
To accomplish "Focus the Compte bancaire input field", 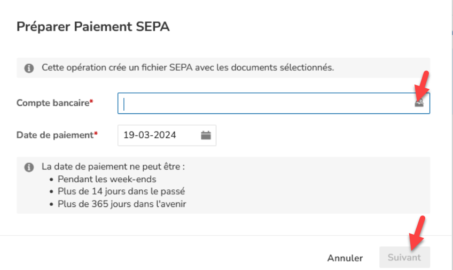I will 274,103.
